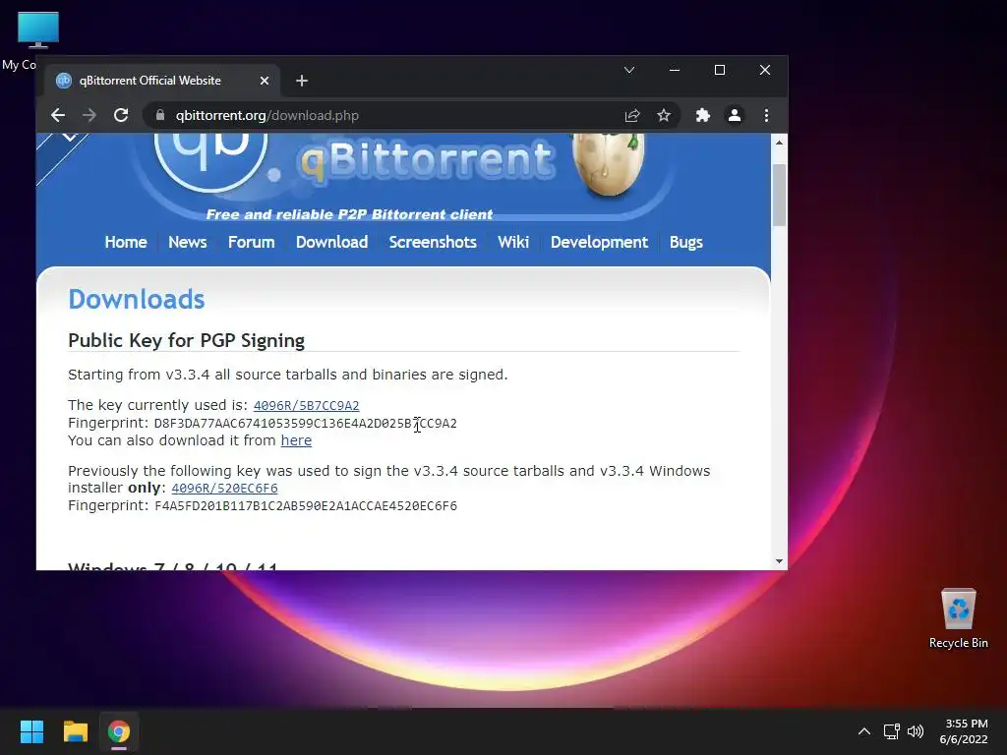Click fingerprint text F4A5FD201B117B1C2AB590E2A1ACCAE4520EC6F6
The width and height of the screenshot is (1007, 755).
point(306,506)
